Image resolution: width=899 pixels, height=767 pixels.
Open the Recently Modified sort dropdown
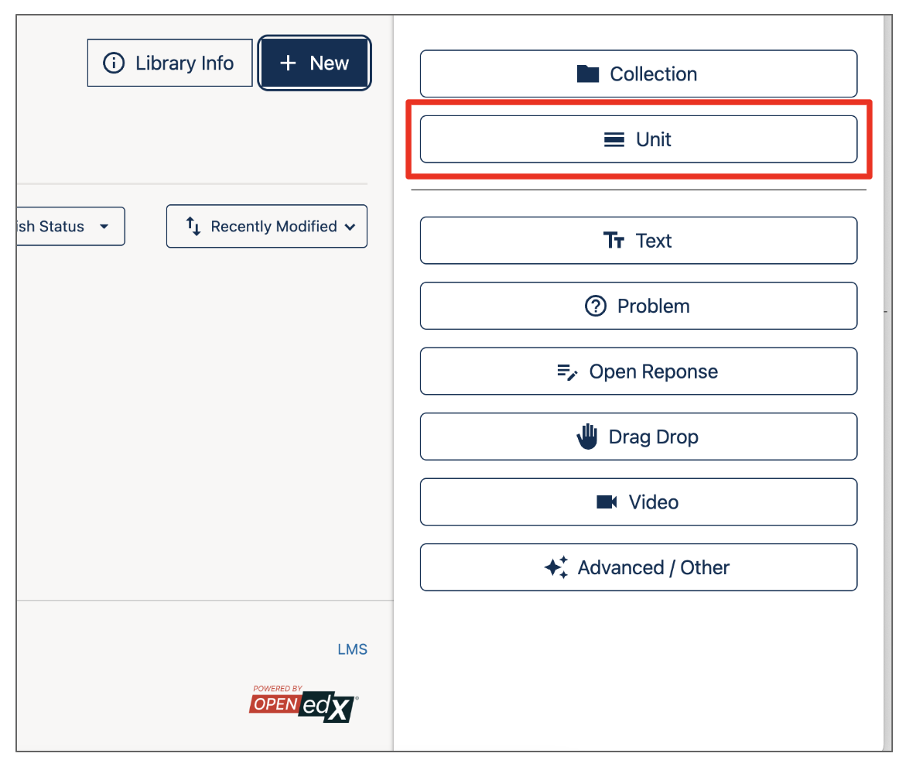266,226
